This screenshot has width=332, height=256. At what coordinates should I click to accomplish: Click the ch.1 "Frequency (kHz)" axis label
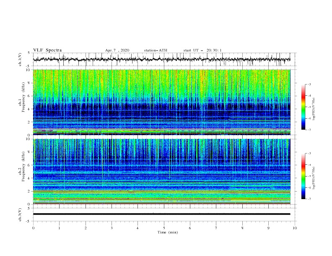23,97
